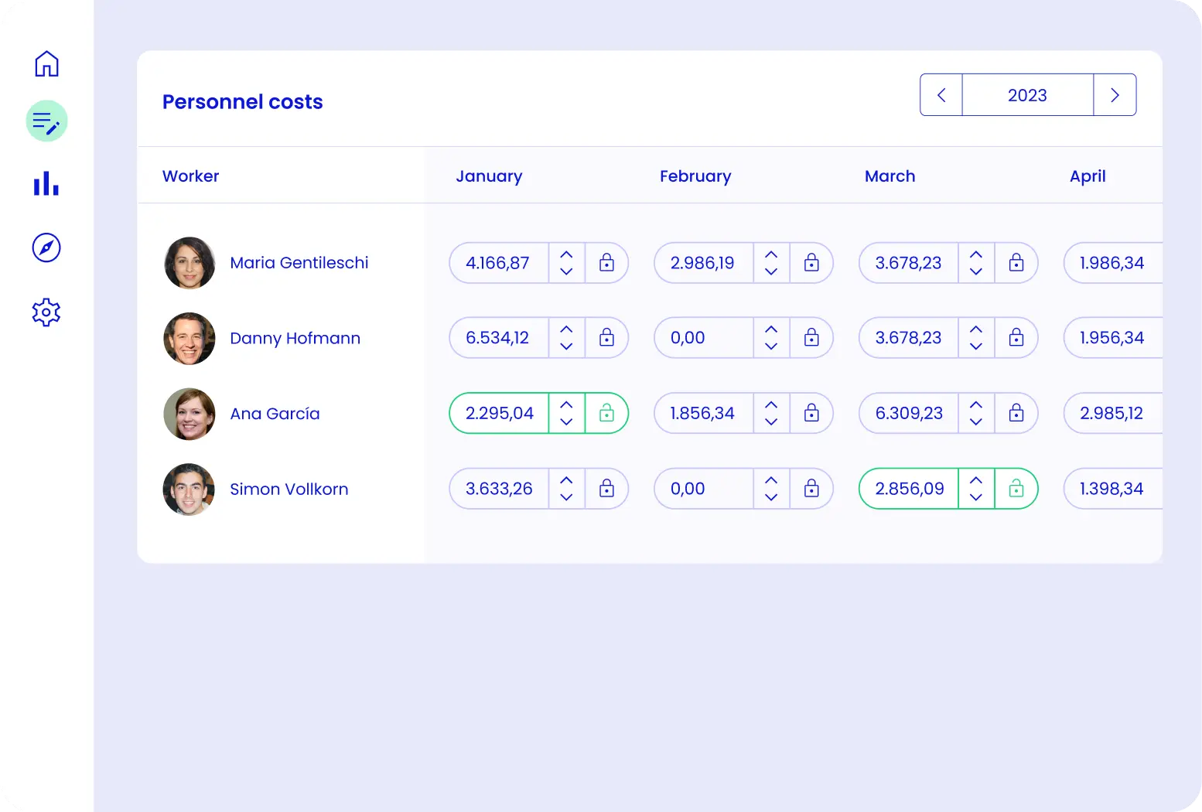Select the Worker column header

(x=190, y=176)
